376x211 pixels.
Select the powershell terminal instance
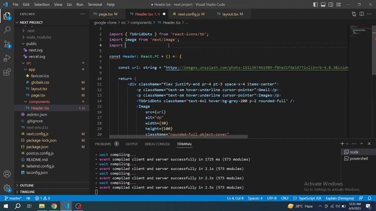[358, 158]
